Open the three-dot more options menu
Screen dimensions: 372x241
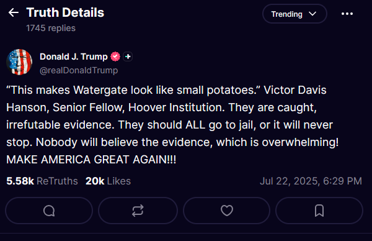[x=347, y=14]
